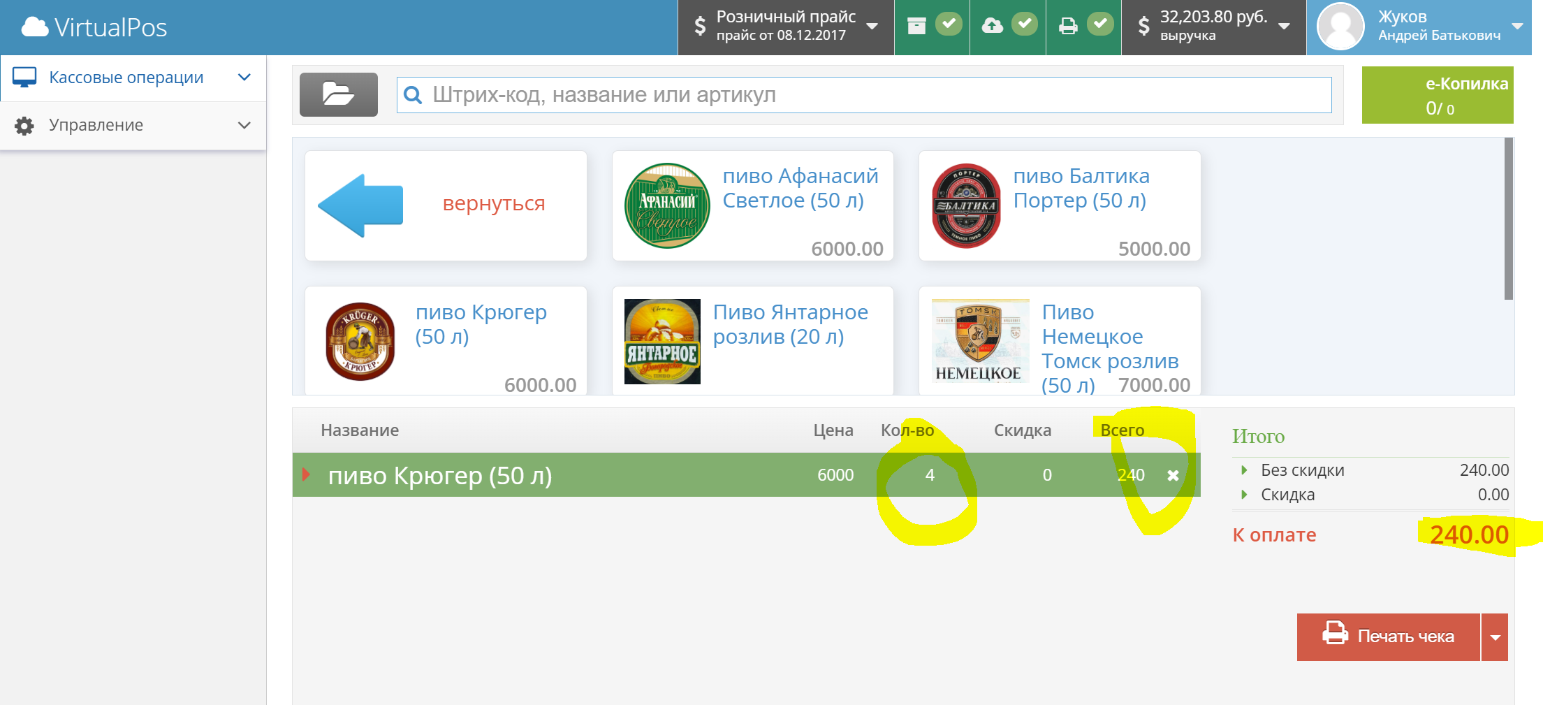Click the printer status icon in header
The height and width of the screenshot is (705, 1543).
coord(1068,27)
